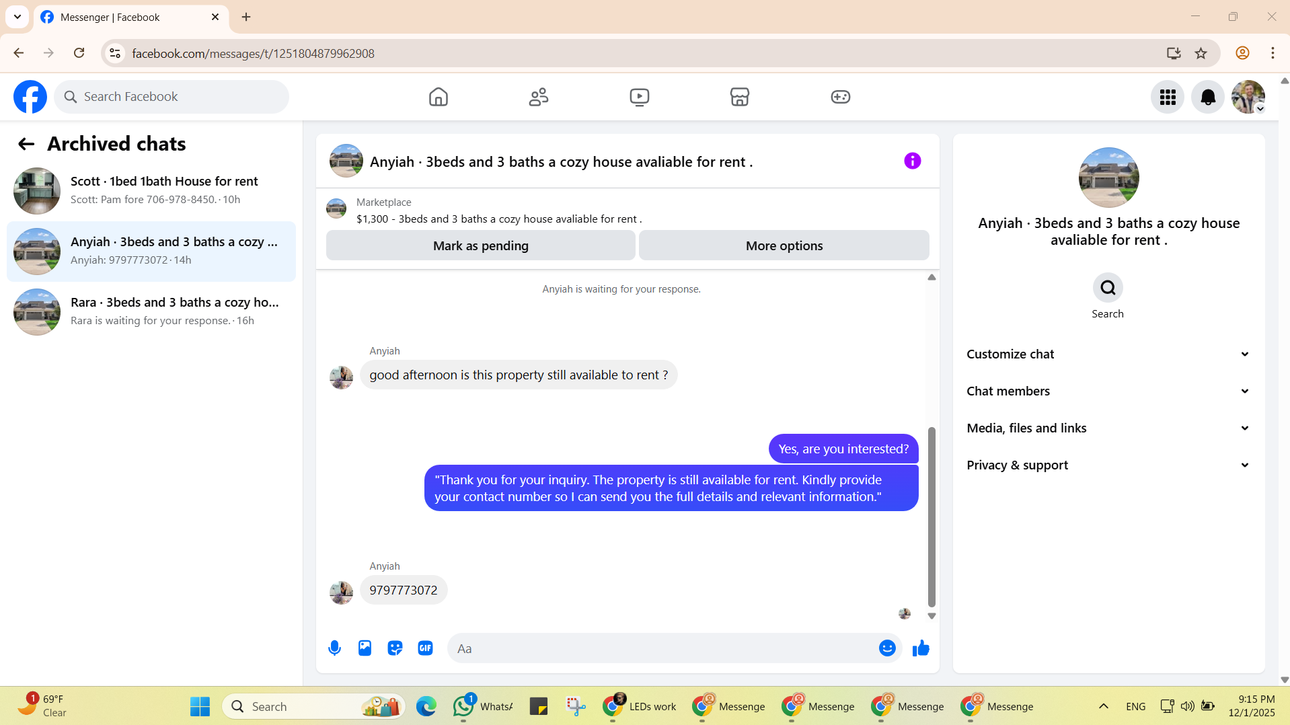Open Rara 3beds and 3 baths chat
Screen dimensions: 1290x725
151,312
